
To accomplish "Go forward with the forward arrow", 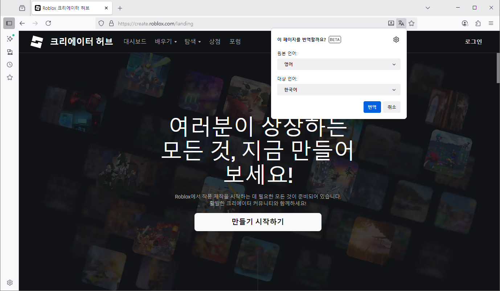I will tap(35, 23).
